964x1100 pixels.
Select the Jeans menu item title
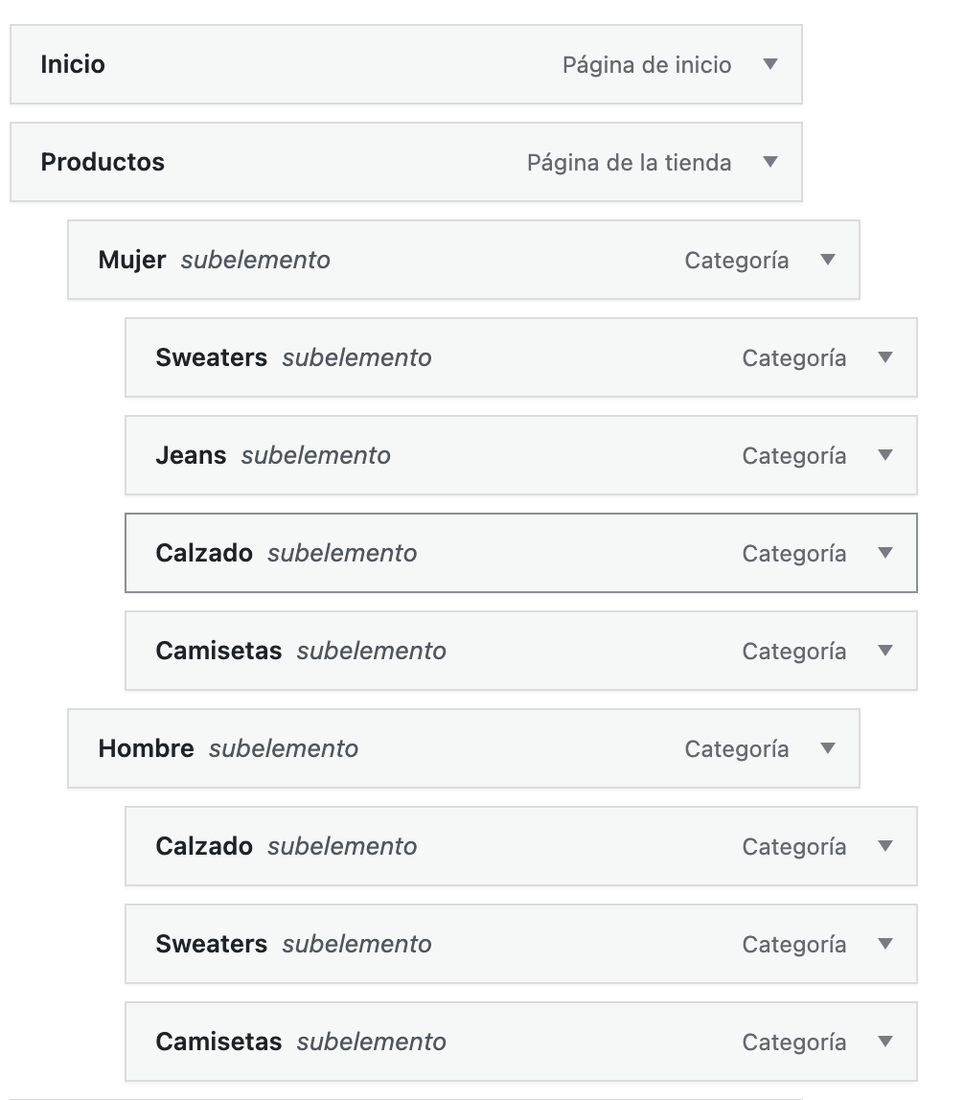191,455
